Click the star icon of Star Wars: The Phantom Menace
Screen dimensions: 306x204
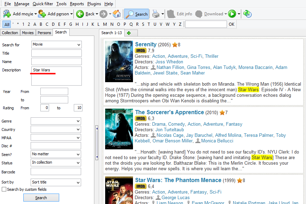[x=240, y=181]
